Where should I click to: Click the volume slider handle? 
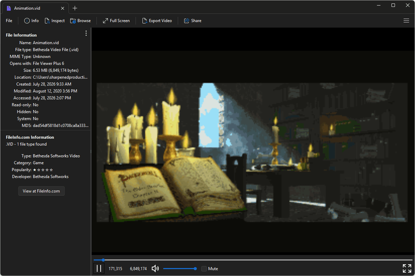[x=195, y=268]
